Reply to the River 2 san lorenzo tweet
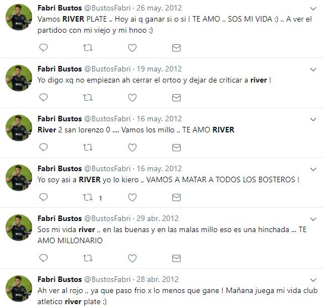 (x=43, y=147)
